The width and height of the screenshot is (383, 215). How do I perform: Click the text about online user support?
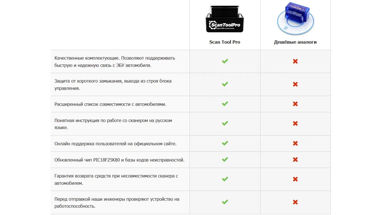(x=115, y=144)
